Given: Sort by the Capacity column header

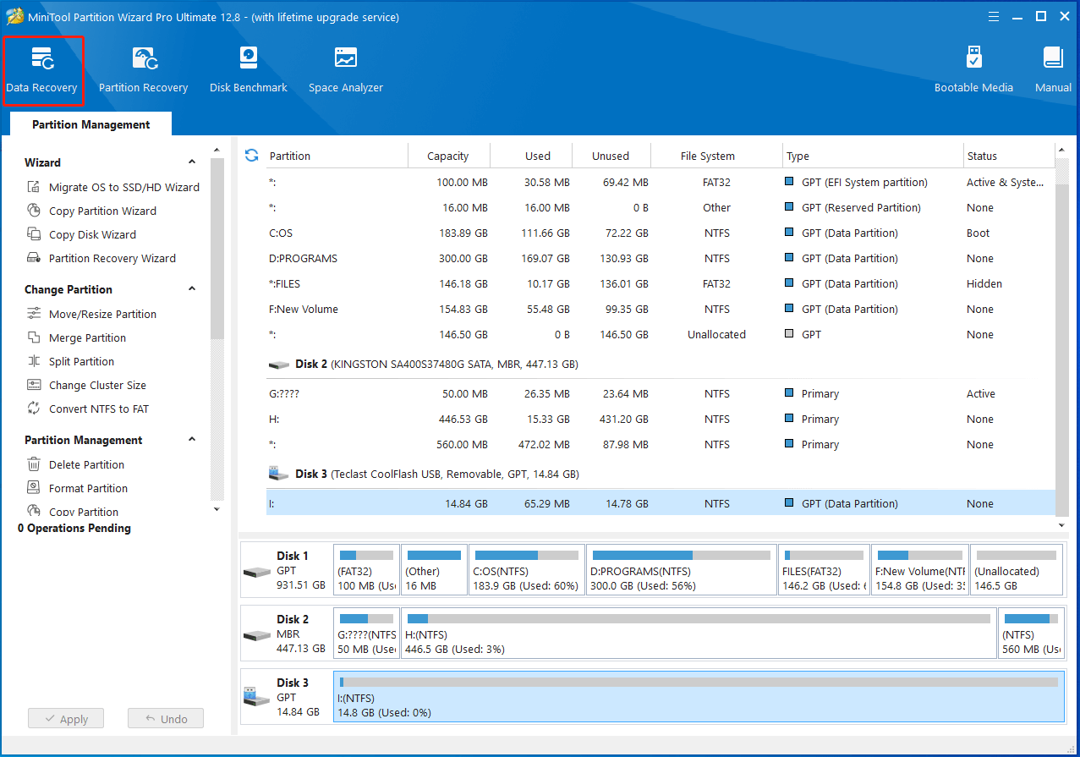Looking at the screenshot, I should tap(448, 156).
